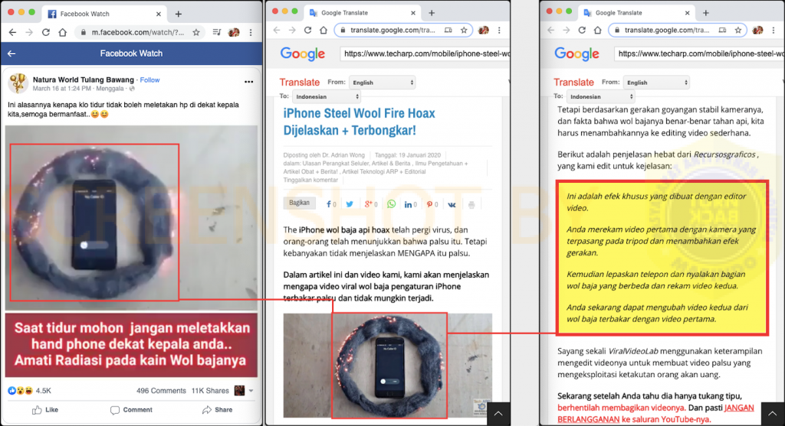Share article on Google Plus icon
The height and width of the screenshot is (426, 785).
pos(370,204)
